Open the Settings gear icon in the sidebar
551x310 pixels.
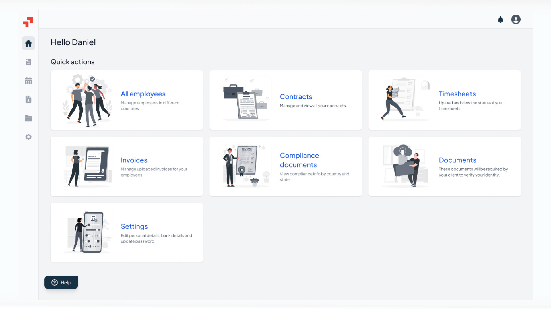[x=28, y=137]
